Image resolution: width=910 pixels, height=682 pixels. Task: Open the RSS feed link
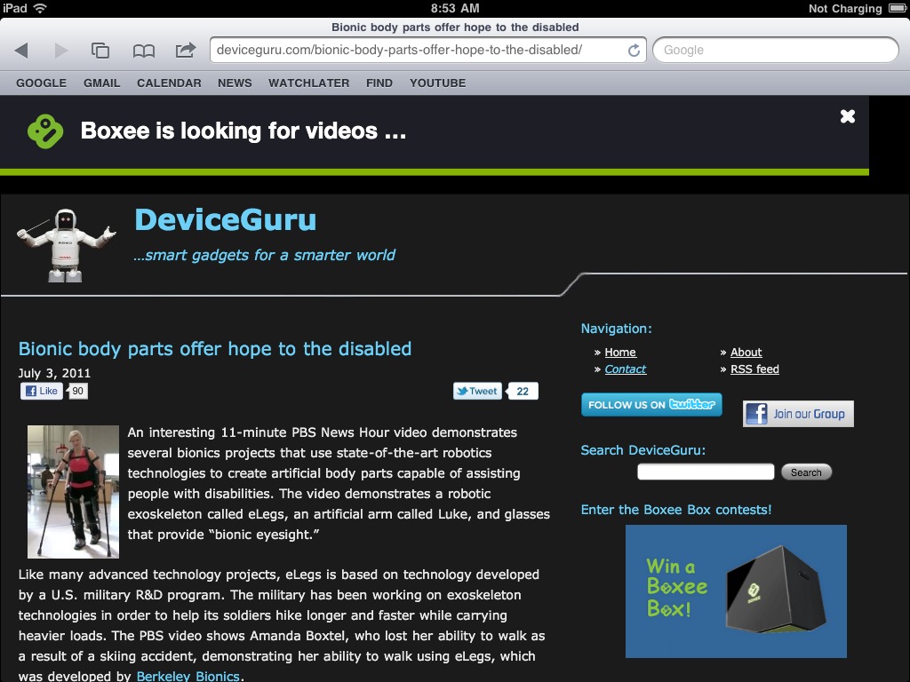[754, 369]
